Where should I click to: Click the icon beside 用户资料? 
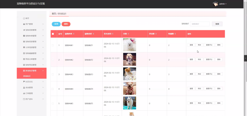point(24,99)
